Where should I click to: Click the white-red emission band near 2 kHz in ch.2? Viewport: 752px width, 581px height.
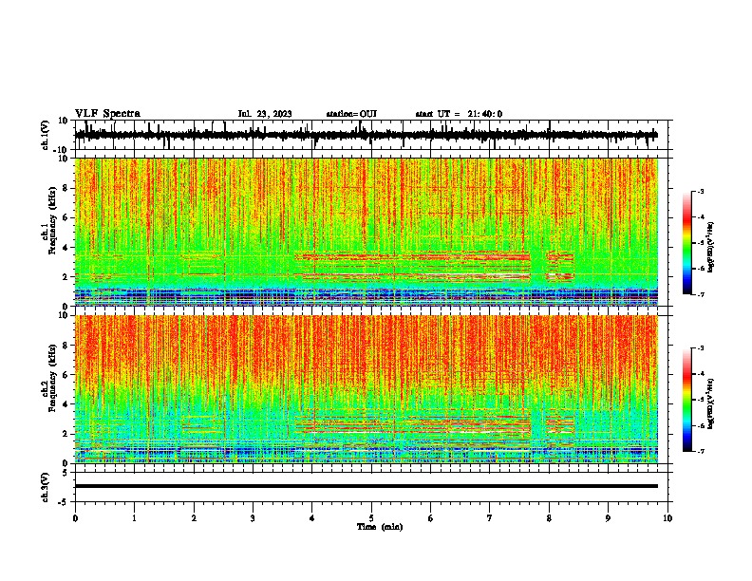412,432
